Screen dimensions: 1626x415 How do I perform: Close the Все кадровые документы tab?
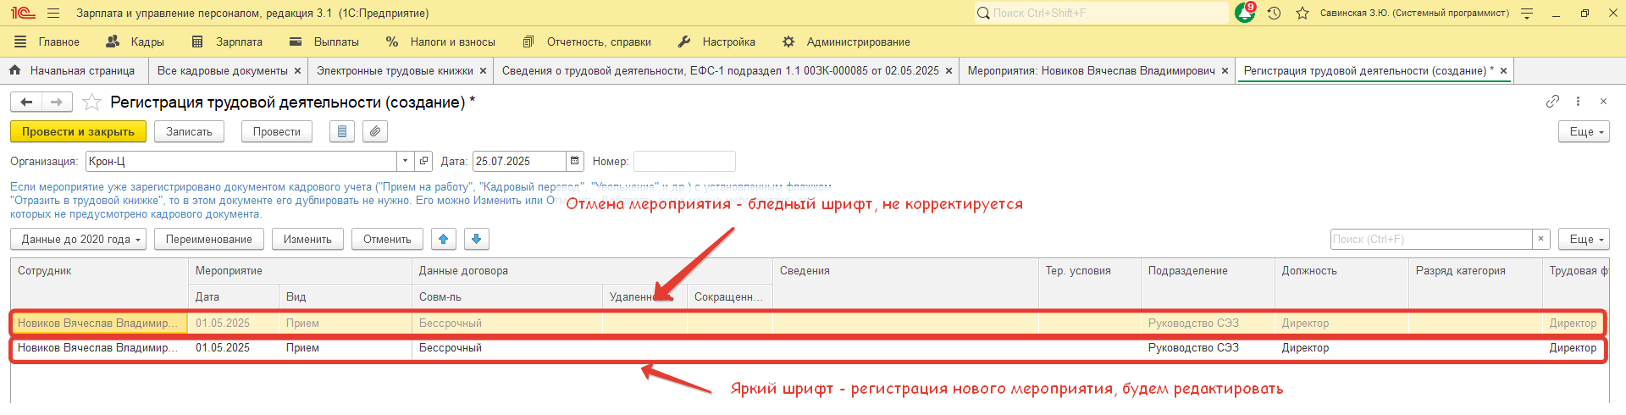point(297,71)
